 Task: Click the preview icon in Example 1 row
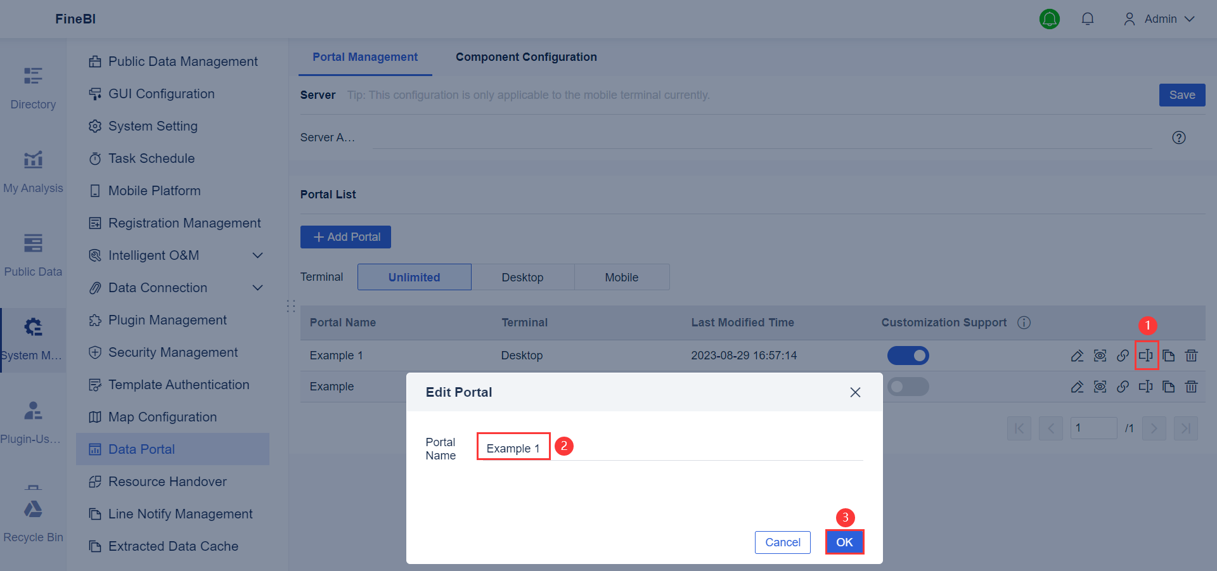tap(1100, 356)
